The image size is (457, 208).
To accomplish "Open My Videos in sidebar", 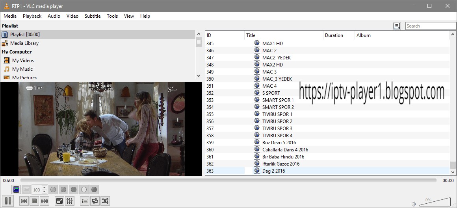I will pos(98,61).
